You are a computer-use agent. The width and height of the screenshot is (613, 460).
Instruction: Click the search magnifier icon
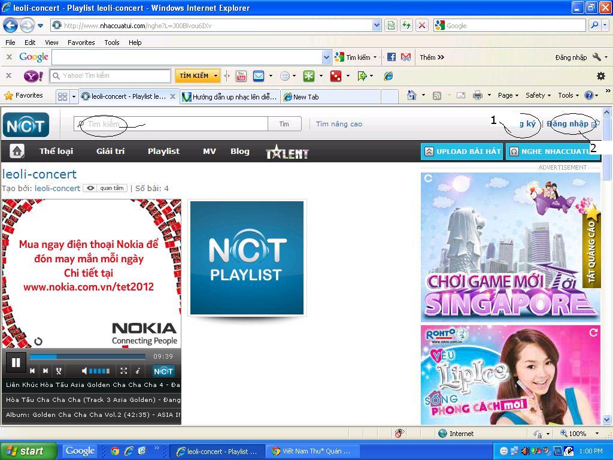tap(594, 25)
